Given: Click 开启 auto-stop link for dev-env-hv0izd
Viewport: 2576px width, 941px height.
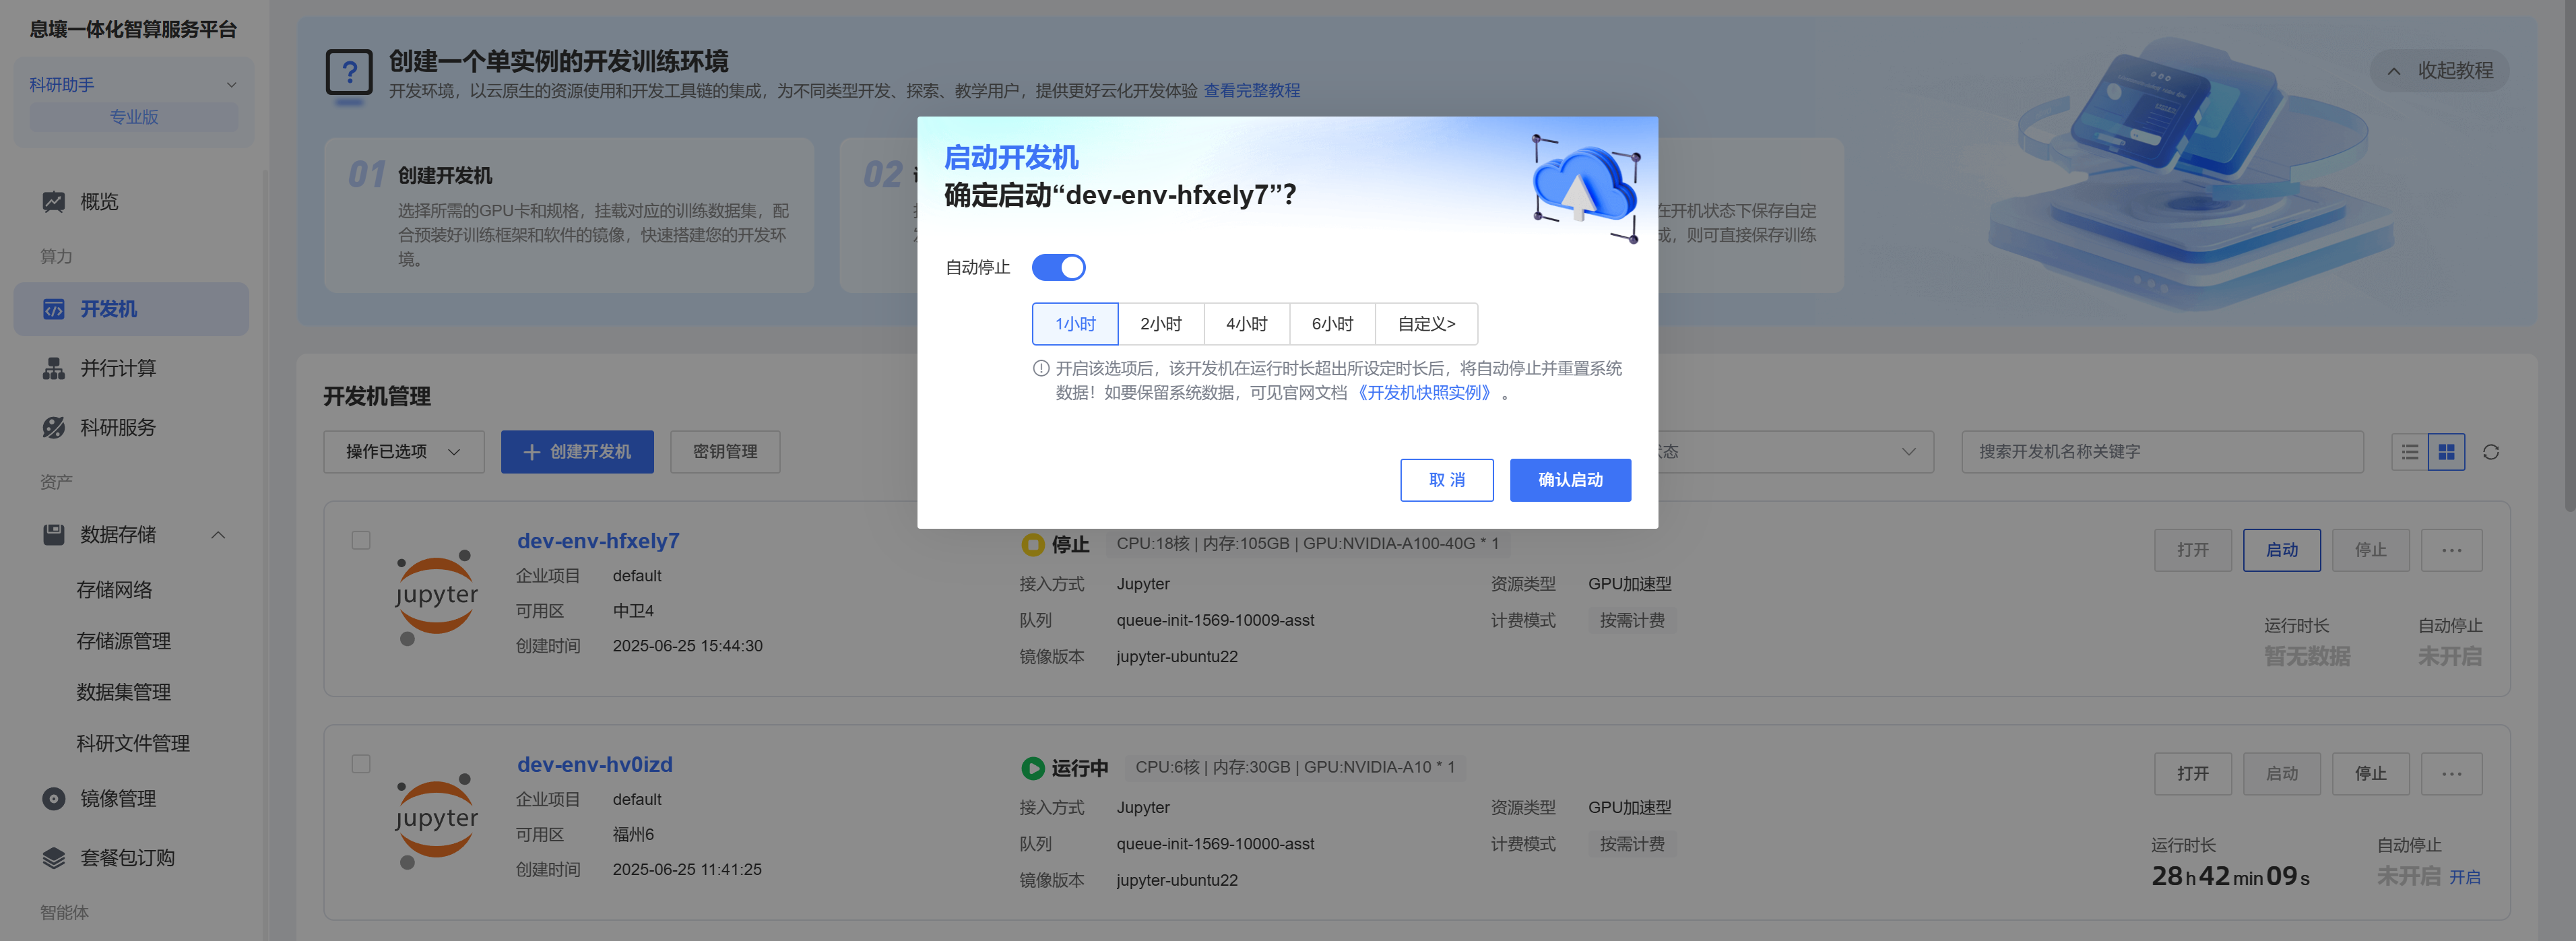Looking at the screenshot, I should [x=2464, y=877].
